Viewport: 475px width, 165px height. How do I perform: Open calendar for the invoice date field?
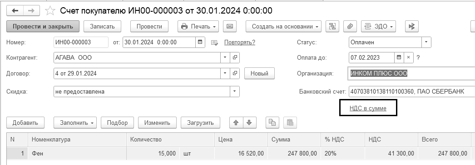tap(200, 42)
